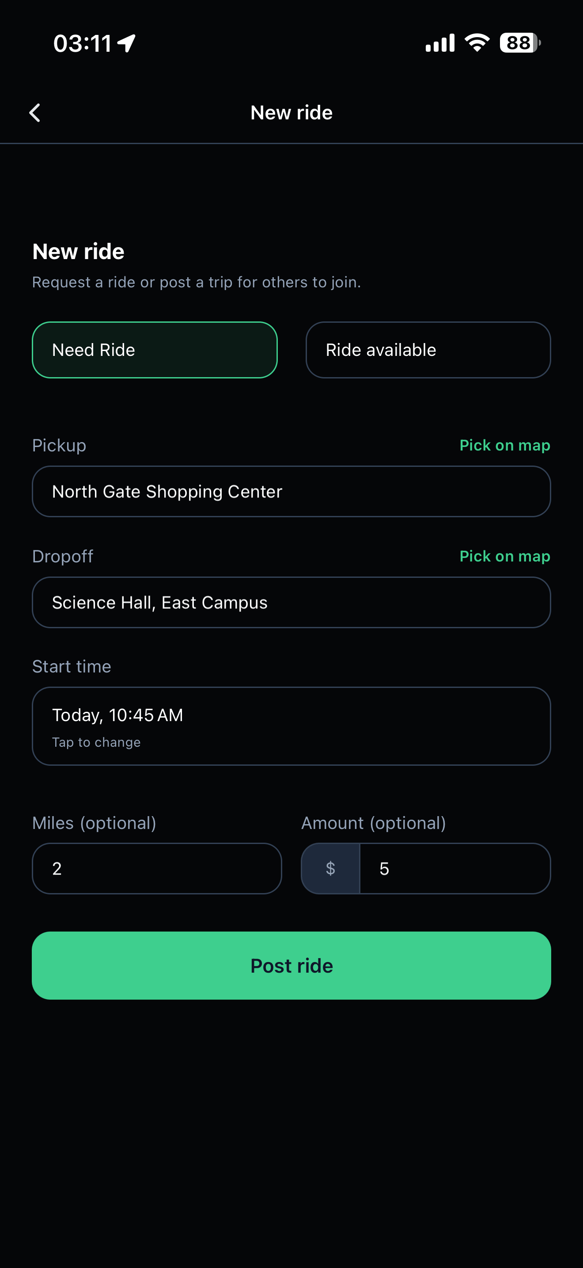
Task: Tap the status bar clock time
Action: click(x=82, y=43)
